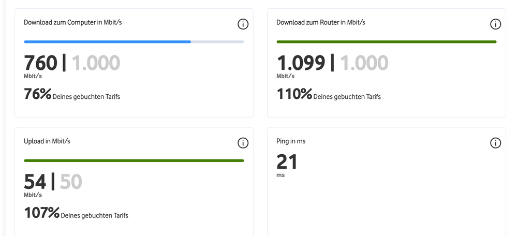The image size is (517, 236).
Task: Click the 107% tariff percentage
Action: (x=41, y=213)
